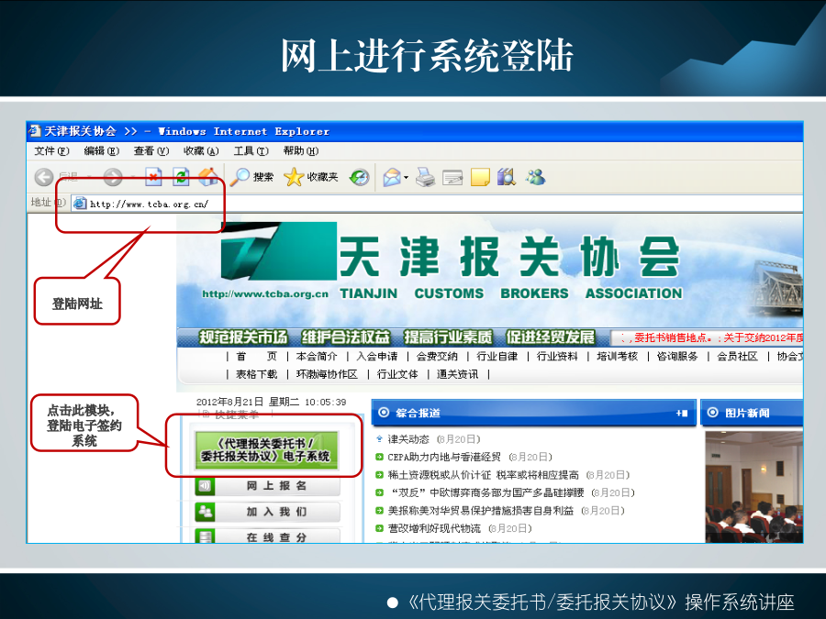This screenshot has height=619, width=826.
Task: Click the slide footer 操作系统讲座 text
Action: point(739,602)
